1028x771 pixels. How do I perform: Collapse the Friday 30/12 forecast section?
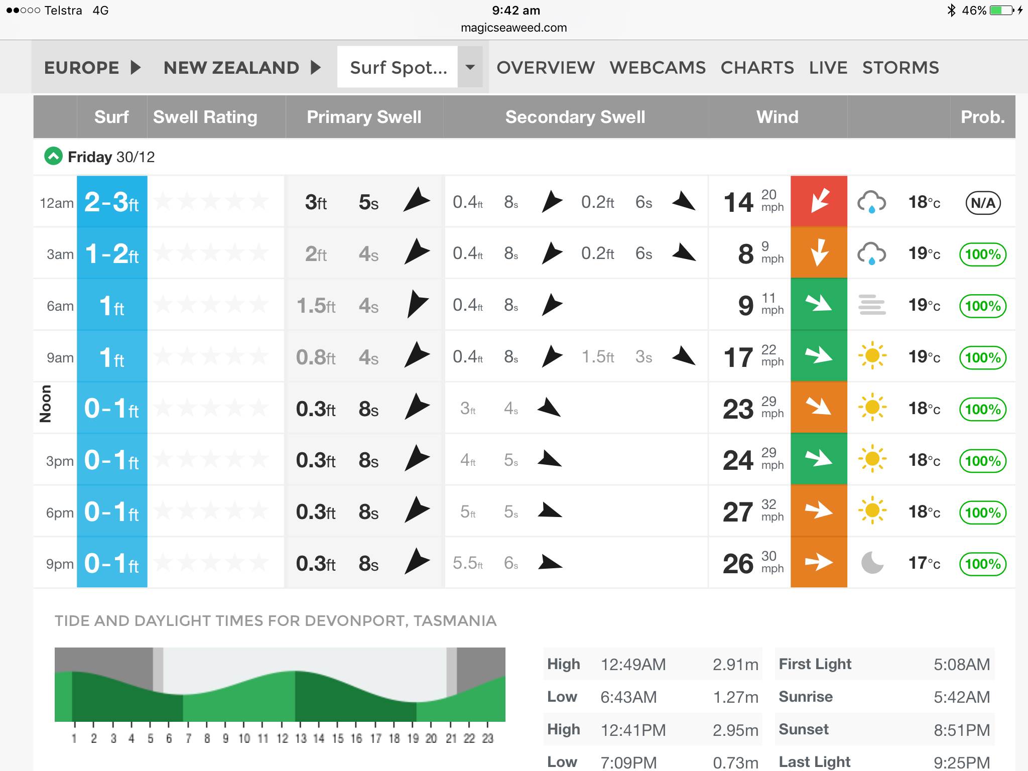(53, 156)
